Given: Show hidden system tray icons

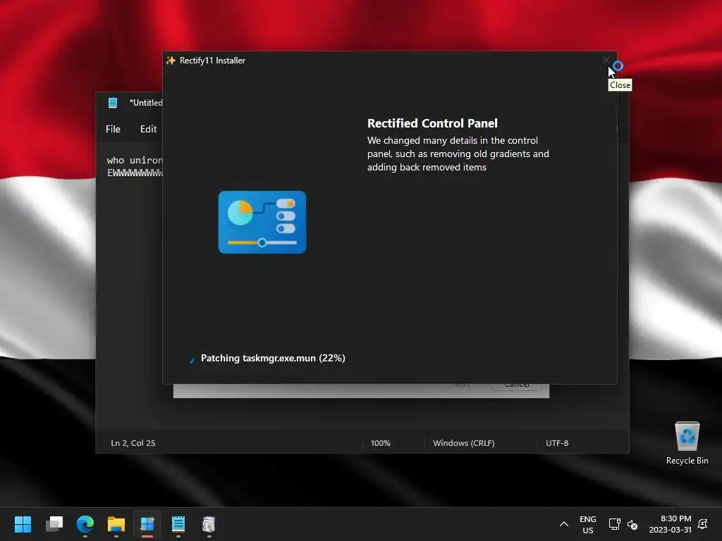Looking at the screenshot, I should pos(564,524).
